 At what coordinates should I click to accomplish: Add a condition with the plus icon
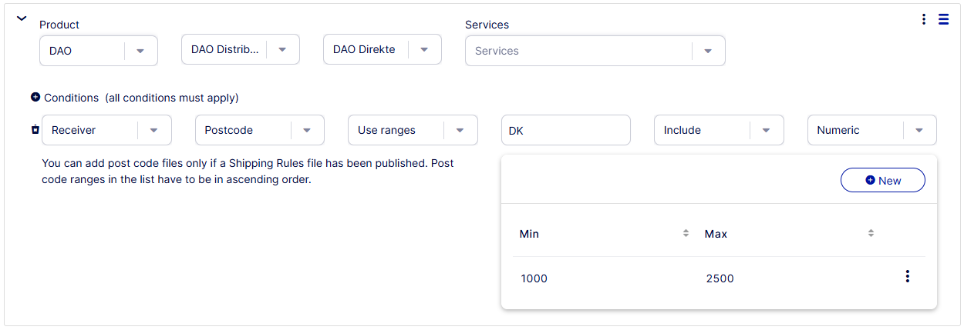(35, 98)
